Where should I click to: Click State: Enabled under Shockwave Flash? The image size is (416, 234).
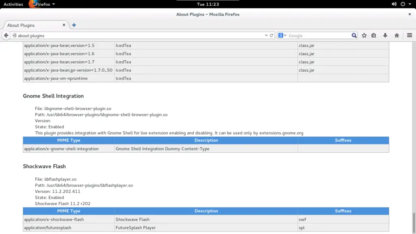(x=49, y=198)
